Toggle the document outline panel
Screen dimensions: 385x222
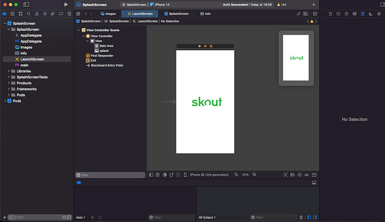point(151,175)
